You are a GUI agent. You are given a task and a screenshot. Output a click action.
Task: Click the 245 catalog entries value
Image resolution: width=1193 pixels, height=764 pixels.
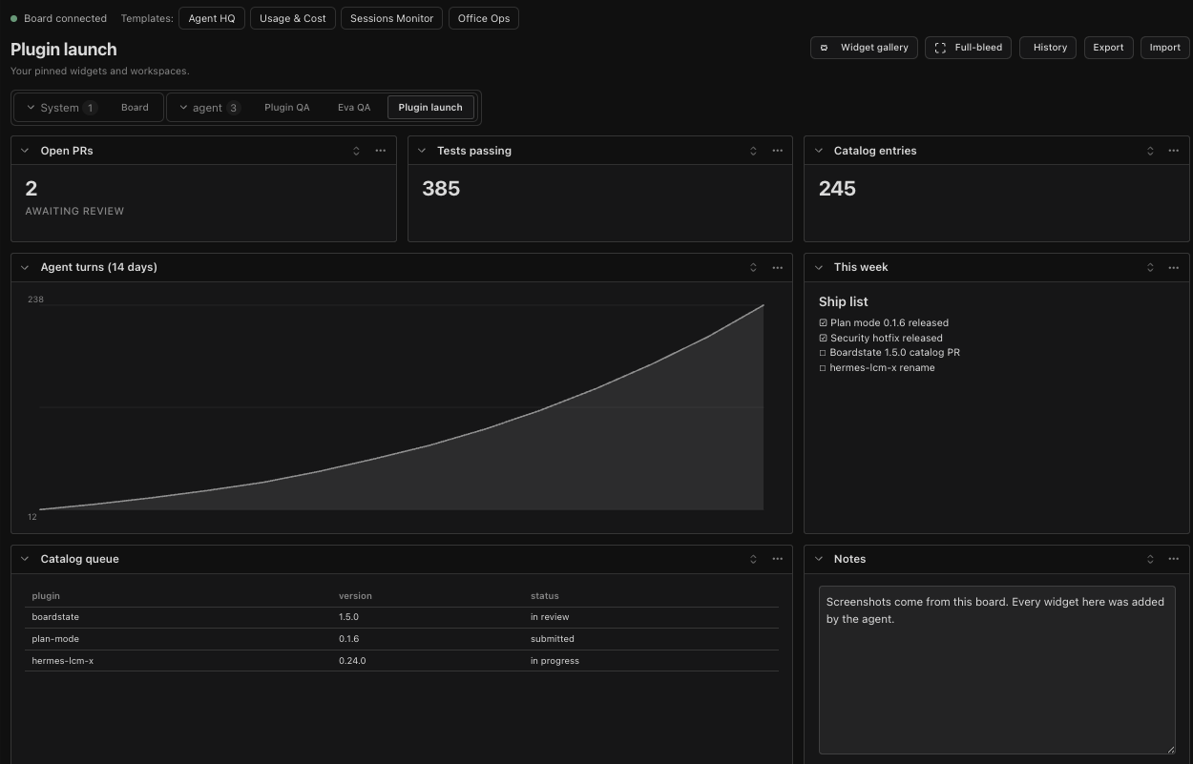point(837,189)
